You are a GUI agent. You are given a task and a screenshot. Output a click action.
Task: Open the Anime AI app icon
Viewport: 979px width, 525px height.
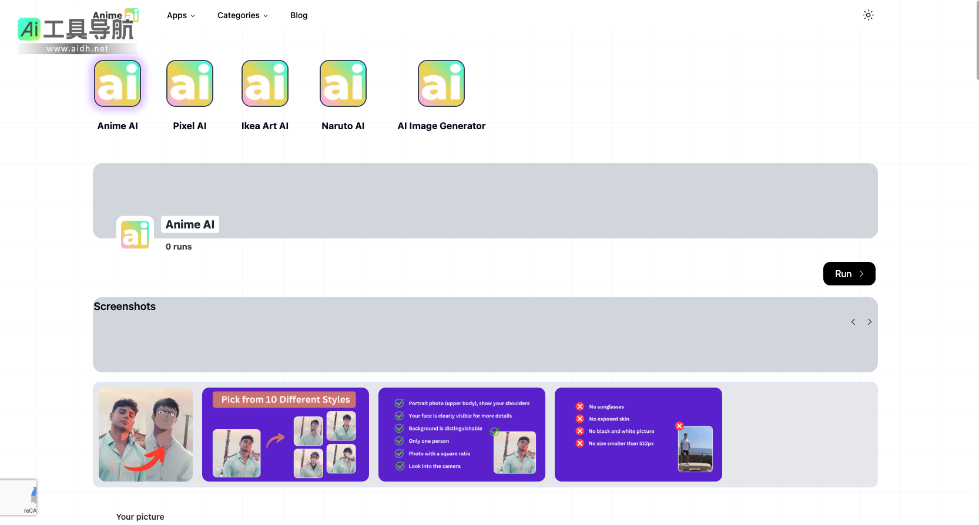(118, 83)
